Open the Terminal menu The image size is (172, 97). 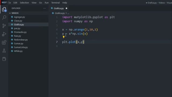tap(55, 3)
